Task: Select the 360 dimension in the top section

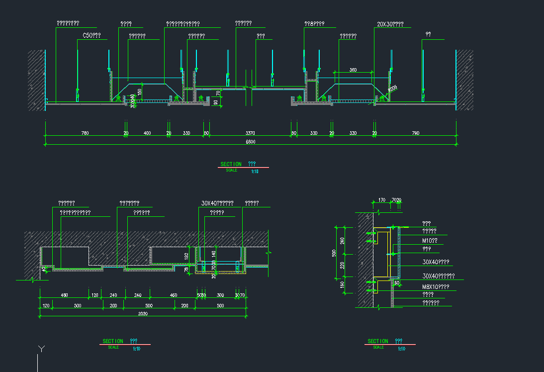Action: 353,70
